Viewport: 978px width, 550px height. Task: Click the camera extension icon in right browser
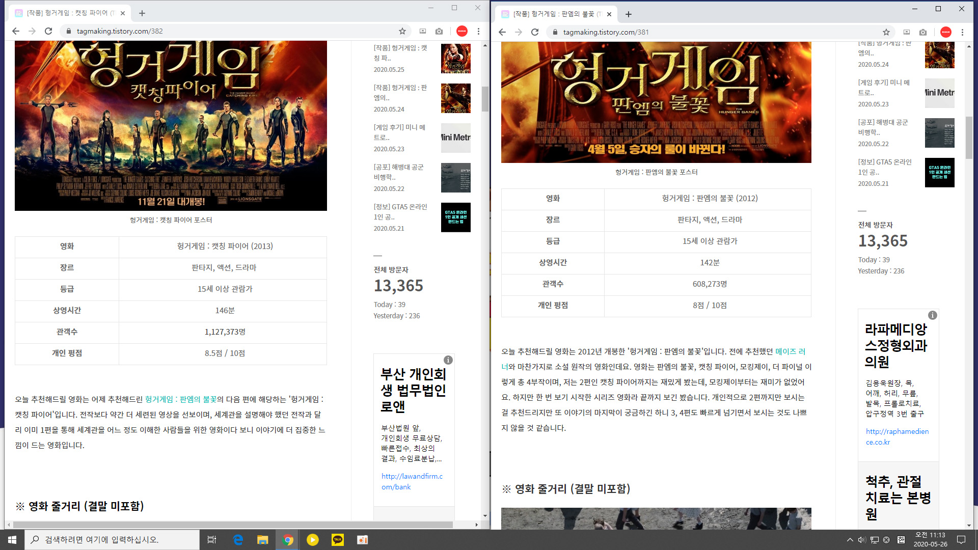[923, 32]
